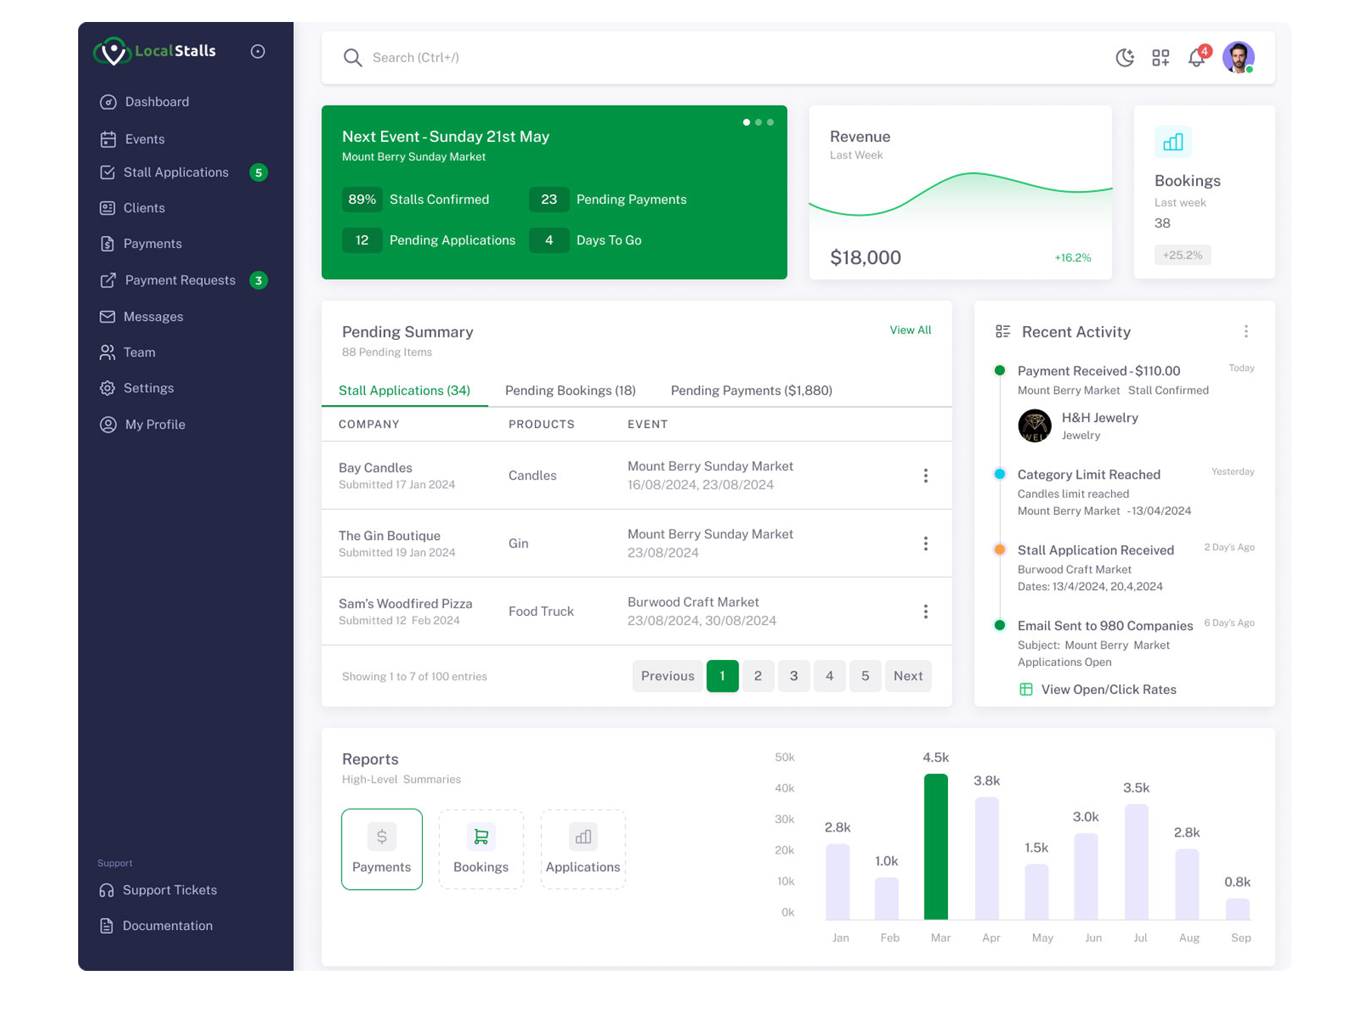Go to page 5
Image resolution: width=1357 pixels, height=1027 pixels.
tap(865, 676)
